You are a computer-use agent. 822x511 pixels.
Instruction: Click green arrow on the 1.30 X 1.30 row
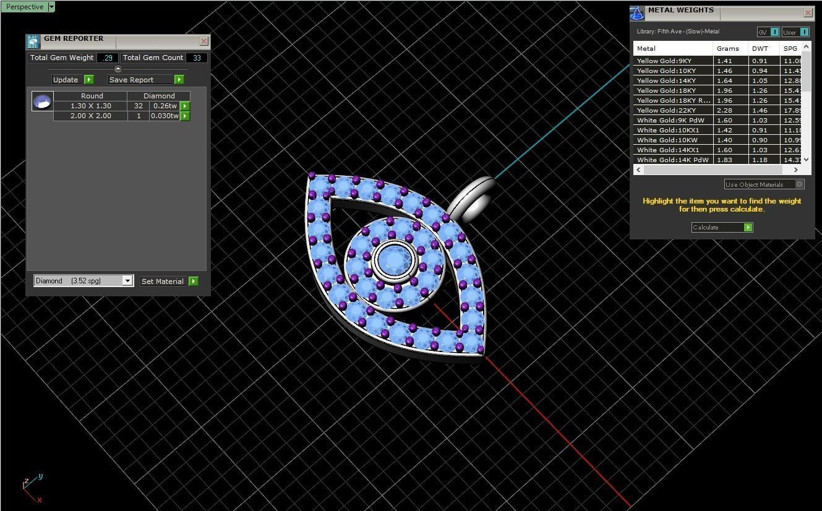coord(184,106)
